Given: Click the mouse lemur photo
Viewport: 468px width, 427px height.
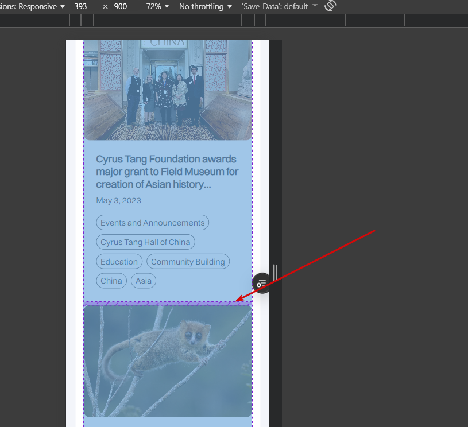Looking at the screenshot, I should coord(167,360).
